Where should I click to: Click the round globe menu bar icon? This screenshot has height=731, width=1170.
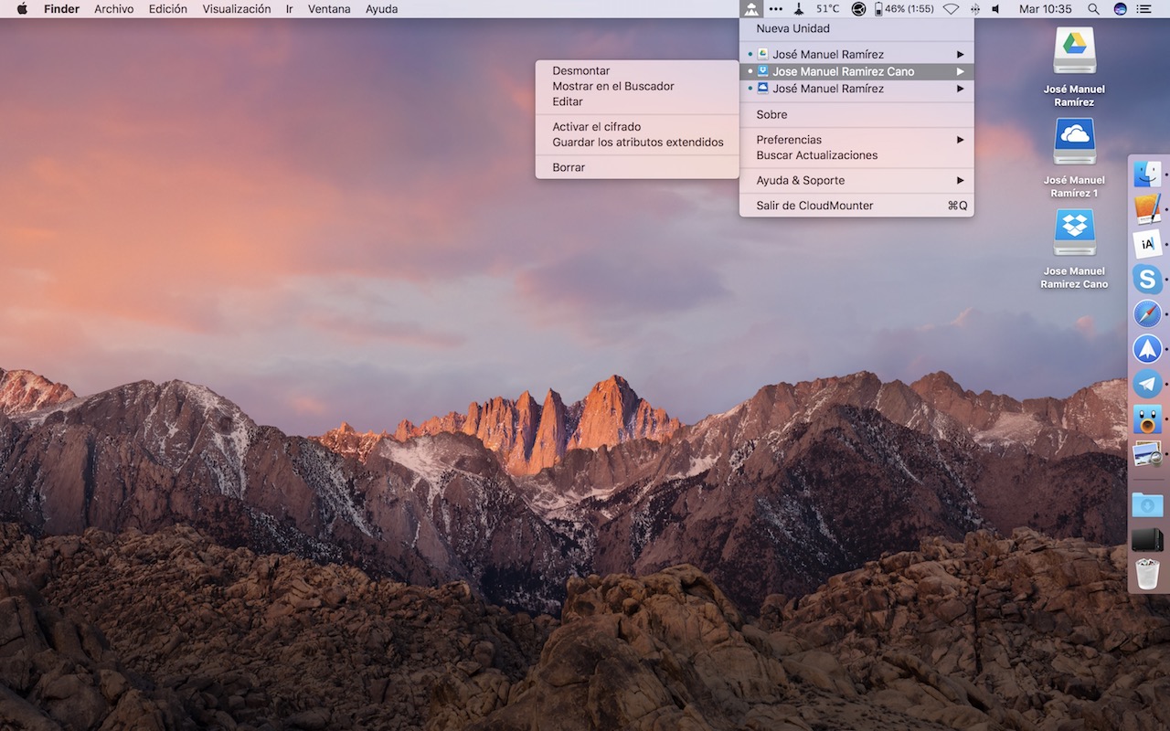(858, 9)
